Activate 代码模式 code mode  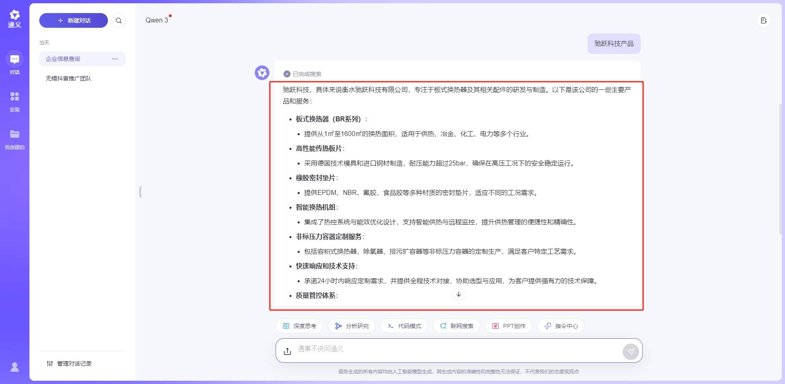[x=404, y=326]
